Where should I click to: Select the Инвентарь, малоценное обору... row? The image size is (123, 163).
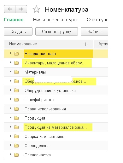tap(56, 63)
